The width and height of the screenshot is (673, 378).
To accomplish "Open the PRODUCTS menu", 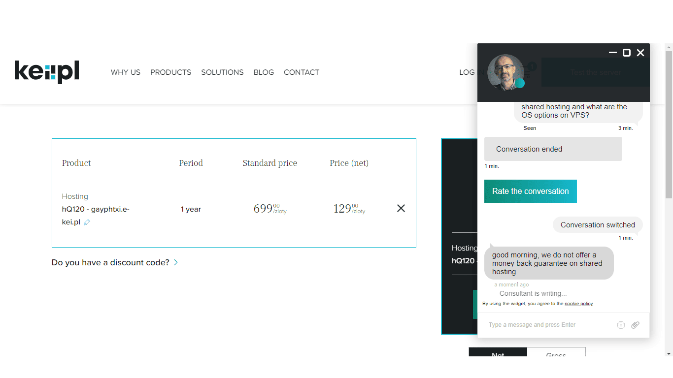I will (171, 72).
